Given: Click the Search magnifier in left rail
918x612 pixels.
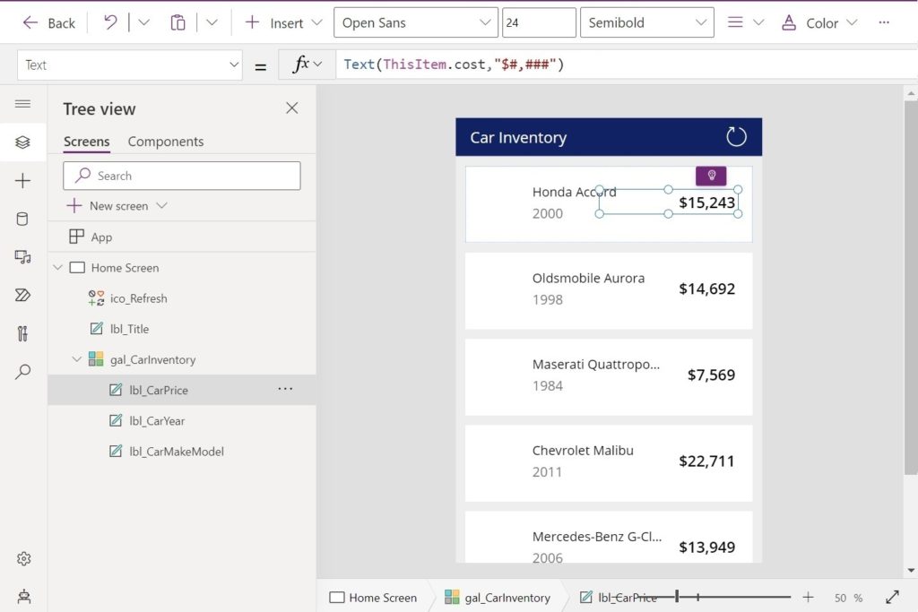Looking at the screenshot, I should (23, 372).
